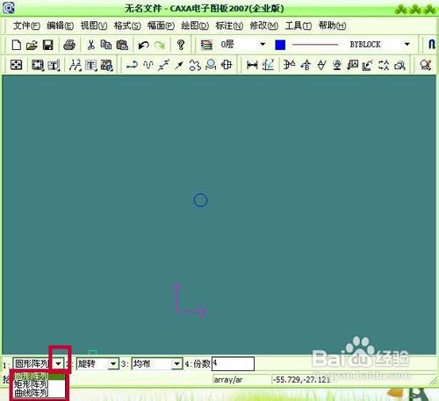Open the 格式(S) menu

click(127, 25)
